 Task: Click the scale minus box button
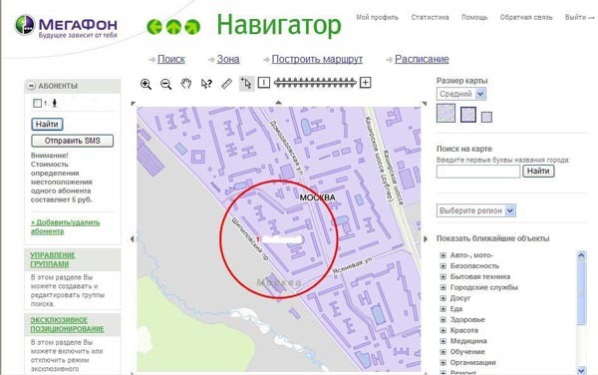click(264, 83)
